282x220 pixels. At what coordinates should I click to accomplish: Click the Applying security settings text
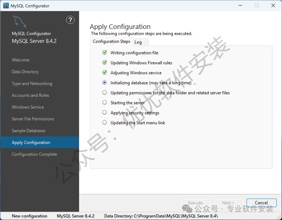[135, 113]
